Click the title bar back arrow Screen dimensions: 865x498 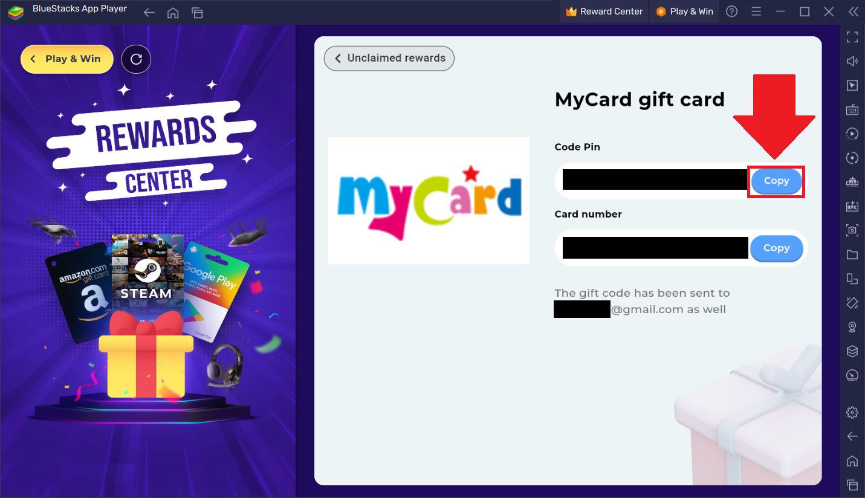(x=149, y=13)
